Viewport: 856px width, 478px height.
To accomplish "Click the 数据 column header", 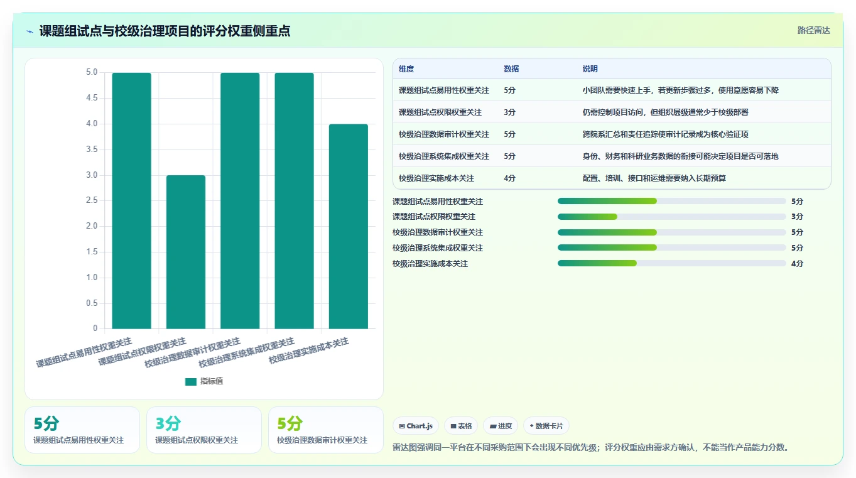I will point(511,69).
